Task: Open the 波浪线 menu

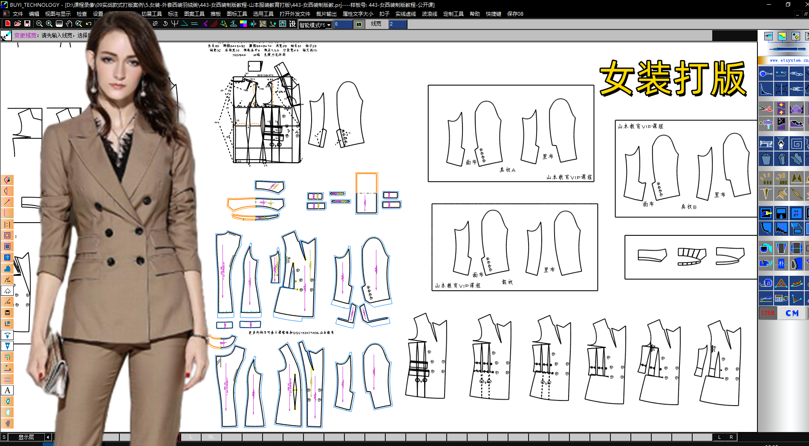Action: (430, 14)
